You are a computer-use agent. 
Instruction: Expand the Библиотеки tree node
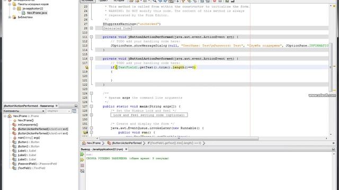tap(10, 17)
